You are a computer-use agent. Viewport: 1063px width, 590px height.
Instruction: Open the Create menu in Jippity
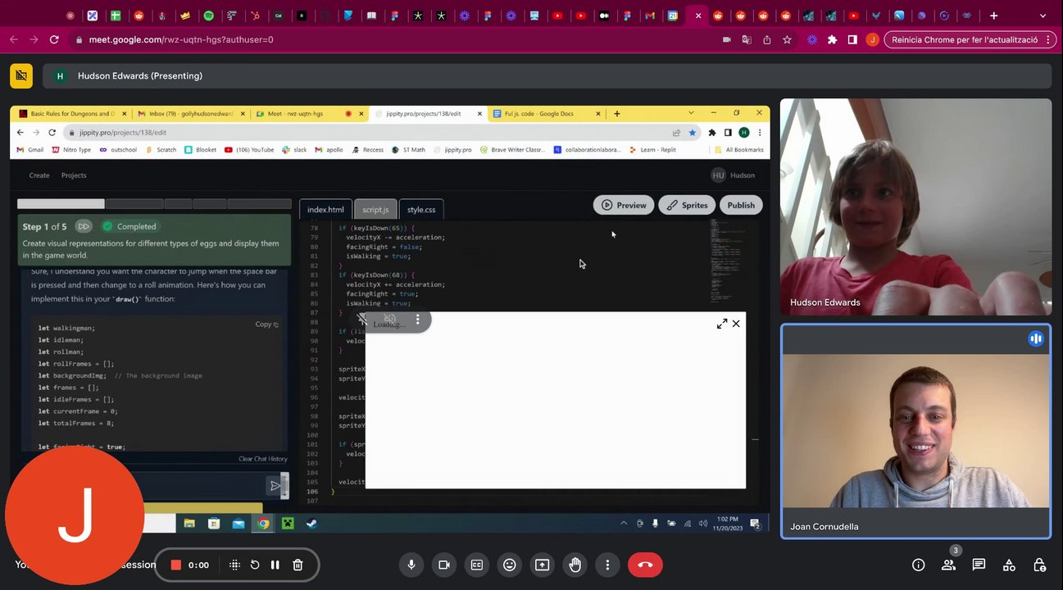pos(39,175)
